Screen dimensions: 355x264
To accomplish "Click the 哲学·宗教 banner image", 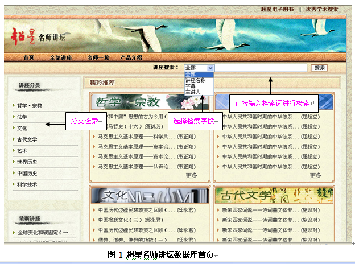I will click(x=150, y=102).
